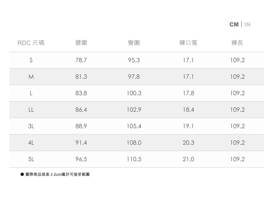Switch units to CM

234,24
